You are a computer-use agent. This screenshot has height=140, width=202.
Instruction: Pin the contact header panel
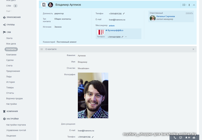189,5
